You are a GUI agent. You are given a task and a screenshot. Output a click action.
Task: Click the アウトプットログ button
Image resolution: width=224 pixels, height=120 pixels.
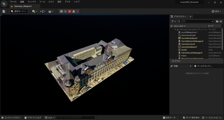(x=33, y=118)
